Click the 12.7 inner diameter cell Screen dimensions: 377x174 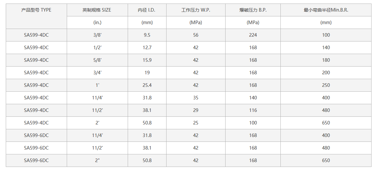(147, 48)
